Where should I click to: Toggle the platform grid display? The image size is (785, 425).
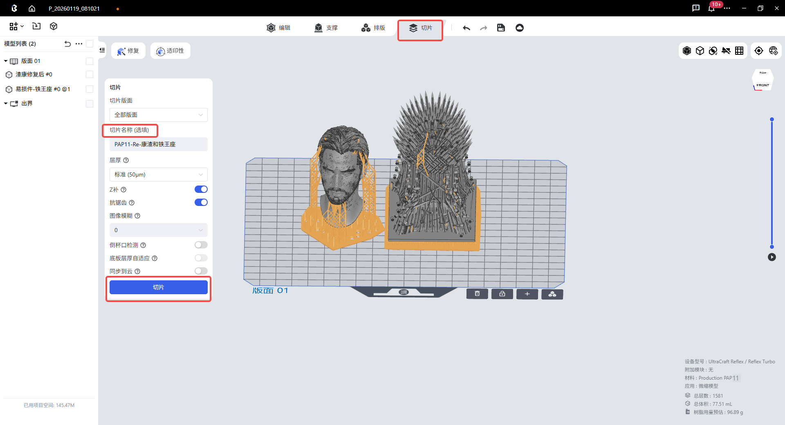tap(739, 51)
